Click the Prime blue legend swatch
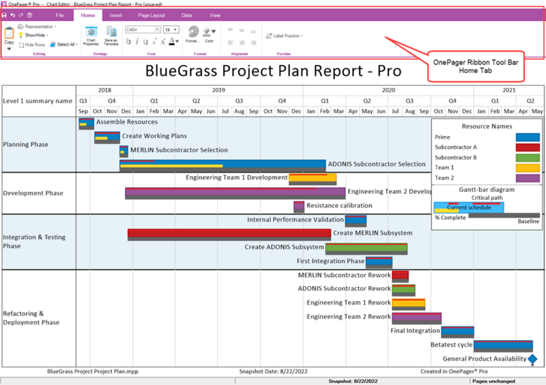The height and width of the screenshot is (385, 546). [x=528, y=137]
